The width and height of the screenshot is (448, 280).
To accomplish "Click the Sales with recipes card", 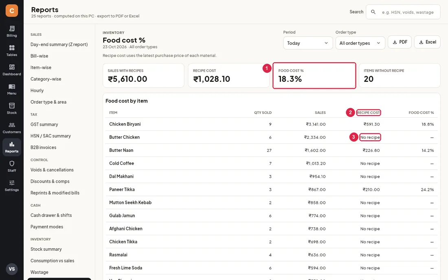I will (143, 75).
